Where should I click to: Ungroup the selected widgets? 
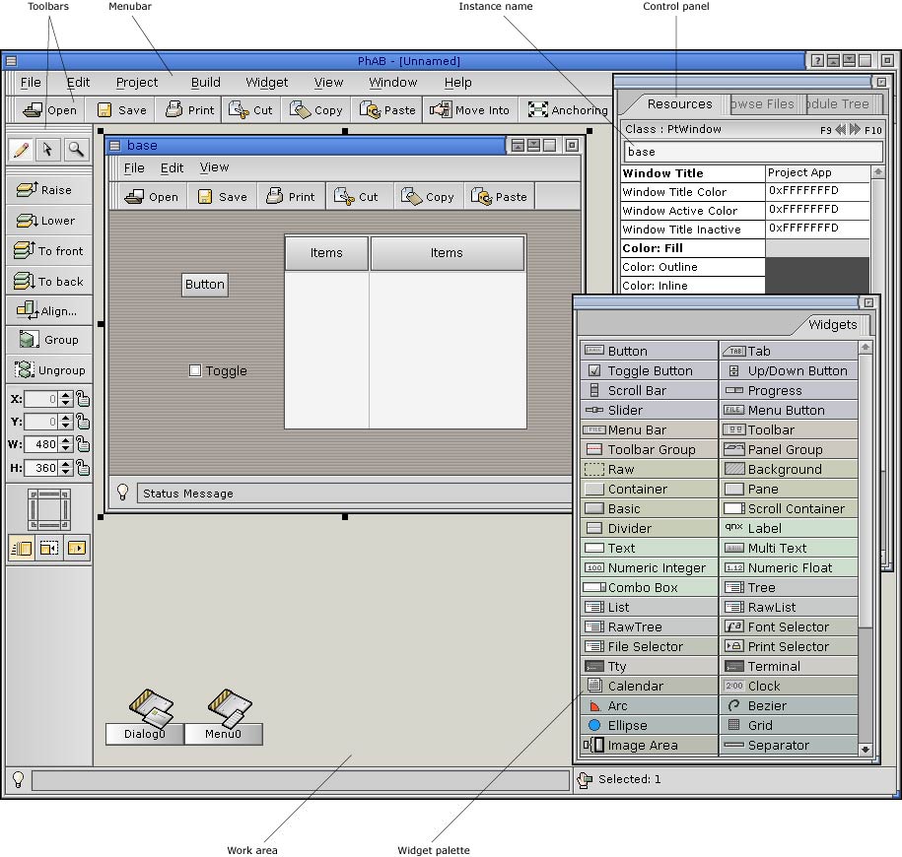tap(48, 370)
